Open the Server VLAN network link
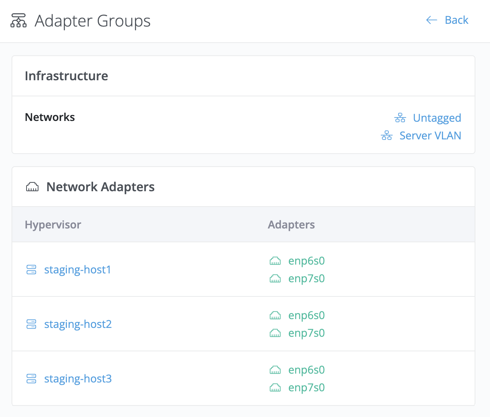This screenshot has height=417, width=490. tap(430, 136)
